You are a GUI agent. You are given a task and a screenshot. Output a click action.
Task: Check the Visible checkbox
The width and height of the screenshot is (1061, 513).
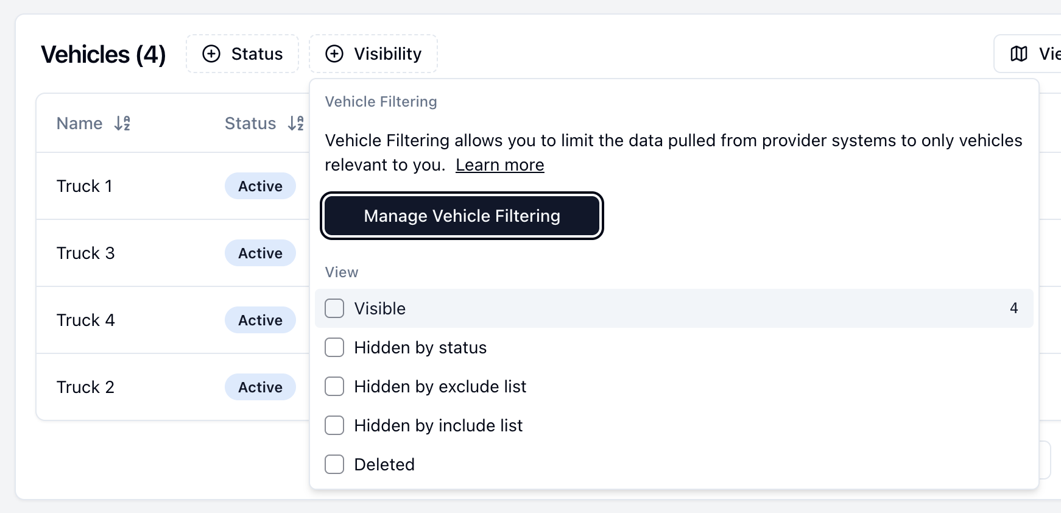click(x=334, y=308)
